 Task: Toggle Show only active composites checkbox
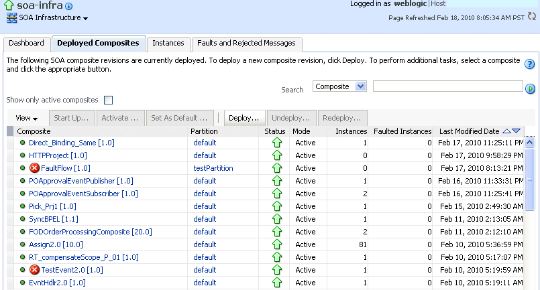coord(109,100)
